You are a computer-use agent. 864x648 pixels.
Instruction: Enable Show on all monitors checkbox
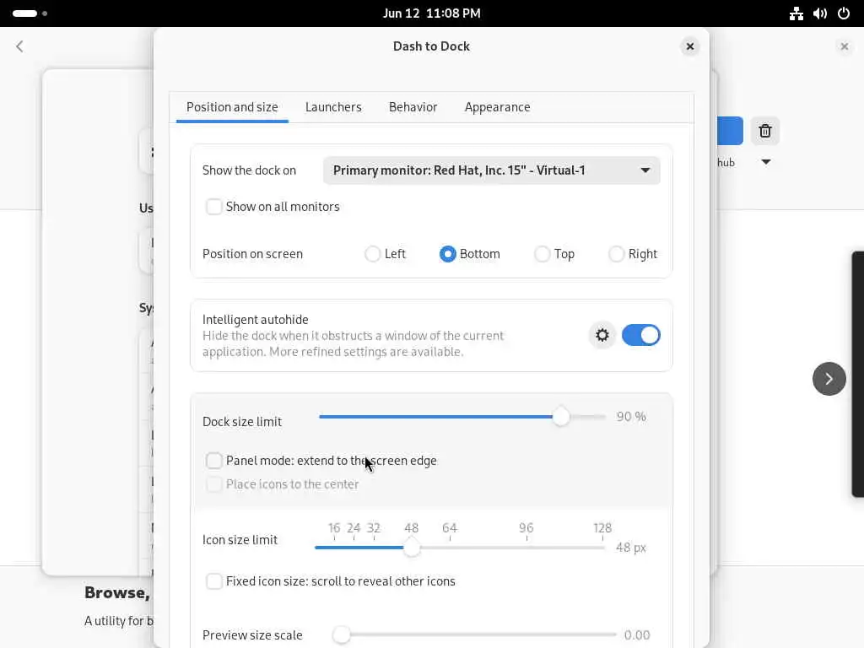[213, 207]
